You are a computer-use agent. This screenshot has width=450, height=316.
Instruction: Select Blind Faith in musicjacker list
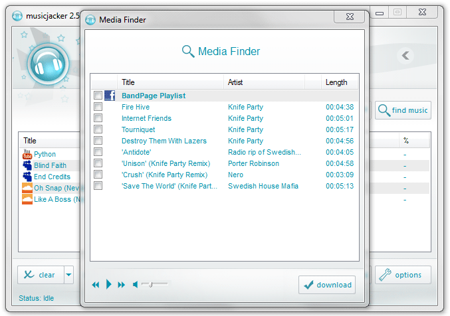pos(51,165)
